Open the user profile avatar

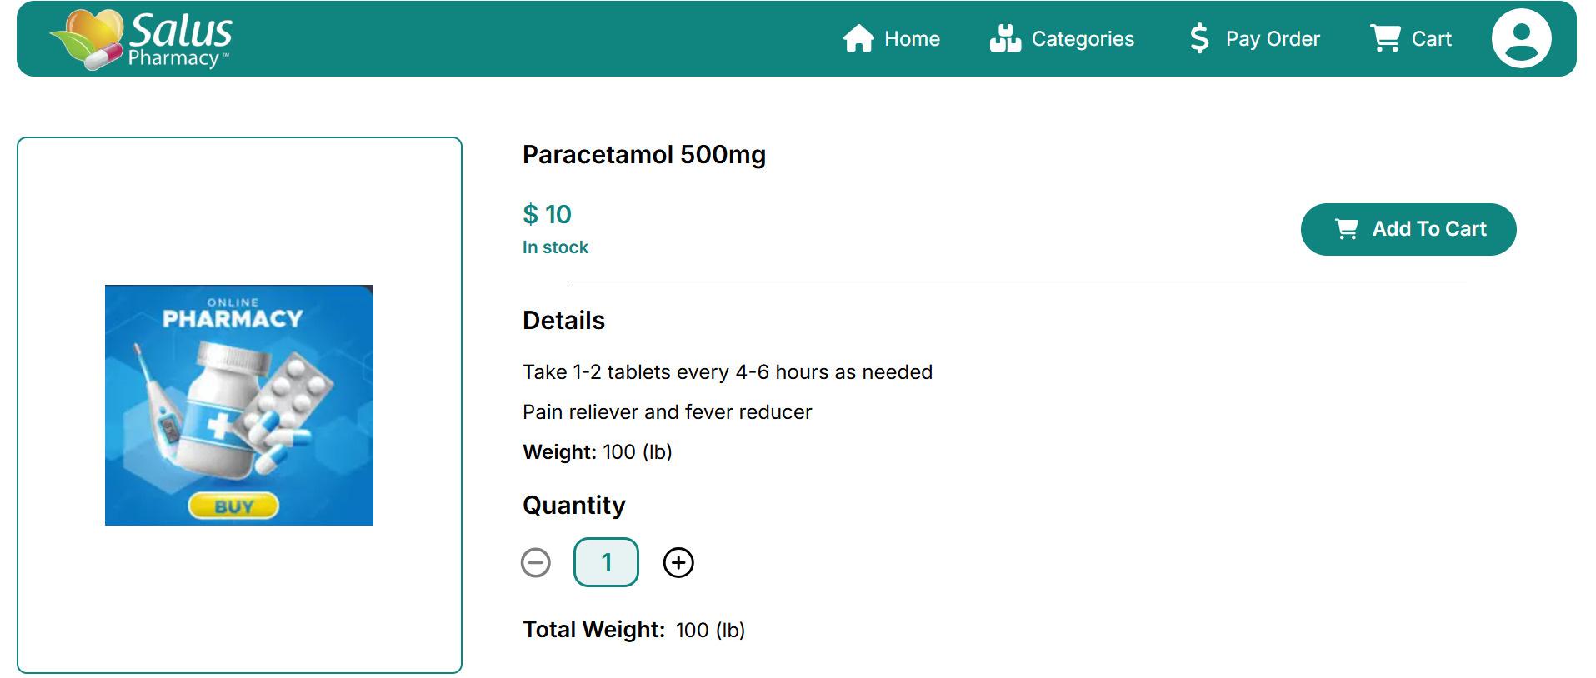pos(1521,38)
